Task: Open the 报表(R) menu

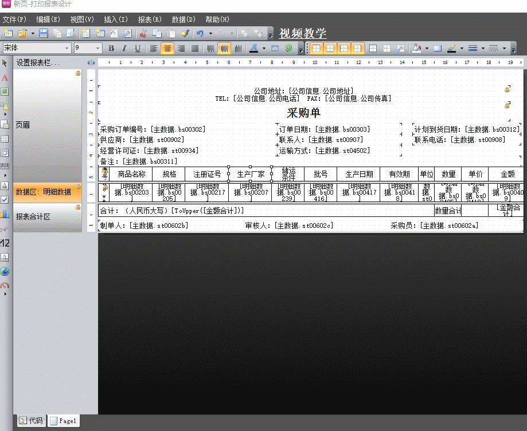Action: (x=149, y=19)
